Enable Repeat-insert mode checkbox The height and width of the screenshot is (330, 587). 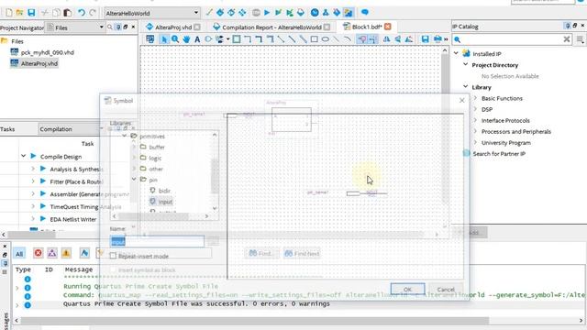113,256
